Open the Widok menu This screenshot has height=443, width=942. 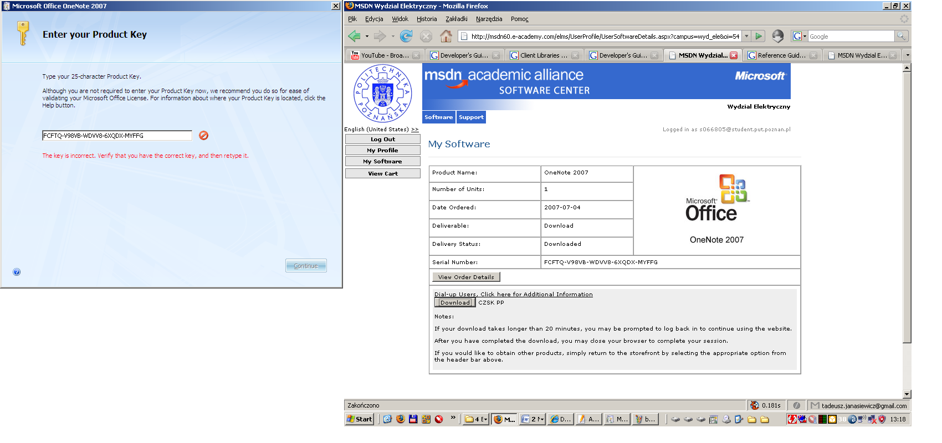[x=400, y=19]
